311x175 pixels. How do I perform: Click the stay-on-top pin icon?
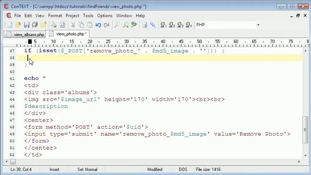[153, 25]
